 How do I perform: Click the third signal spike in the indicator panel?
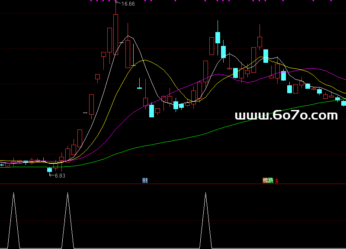click(x=206, y=220)
